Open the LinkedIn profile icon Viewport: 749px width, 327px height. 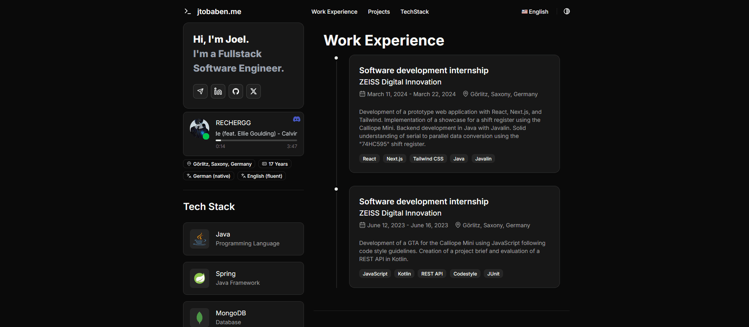pos(218,91)
